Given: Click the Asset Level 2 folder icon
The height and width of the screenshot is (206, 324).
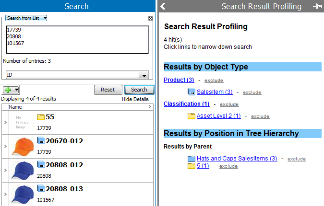Looking at the screenshot, I should (x=192, y=116).
